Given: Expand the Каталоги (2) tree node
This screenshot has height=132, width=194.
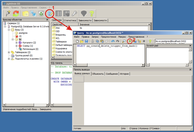Looking at the screenshot, I should [16, 42].
